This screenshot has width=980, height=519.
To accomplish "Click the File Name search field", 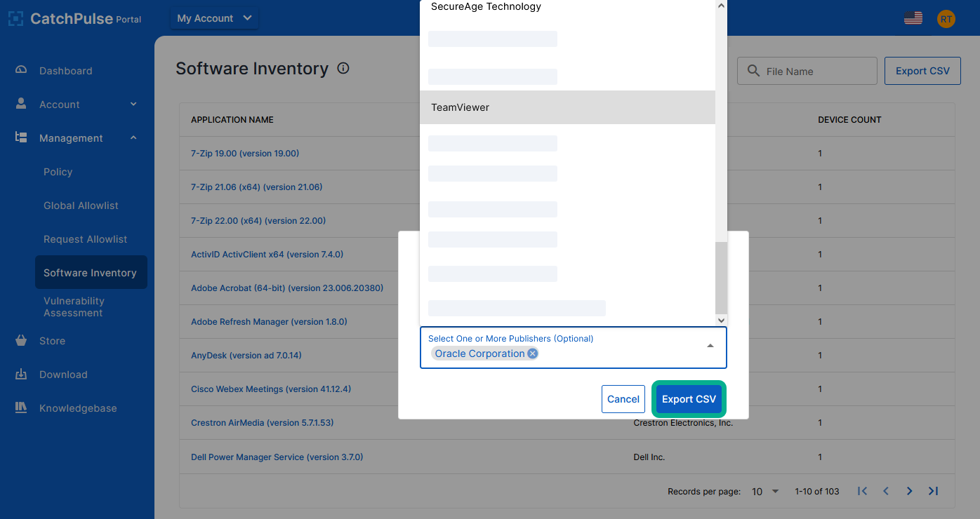I will (814, 71).
